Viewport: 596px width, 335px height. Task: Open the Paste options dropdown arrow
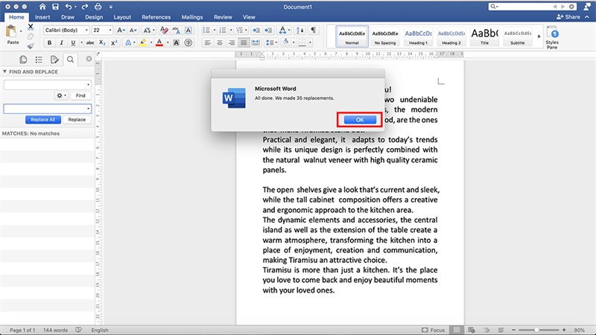pos(21,31)
